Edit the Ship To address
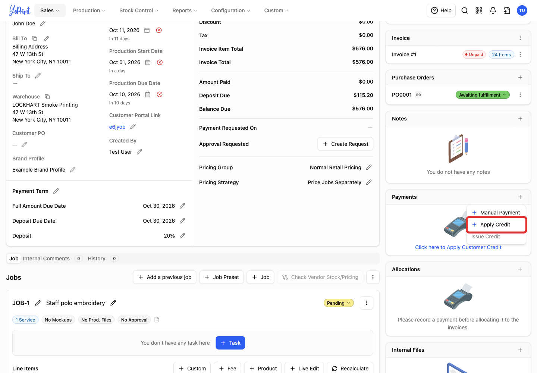The width and height of the screenshot is (537, 373). point(38,76)
